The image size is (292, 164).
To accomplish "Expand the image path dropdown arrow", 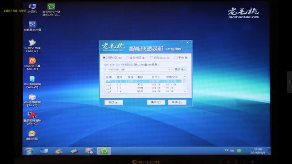I will coord(169,70).
